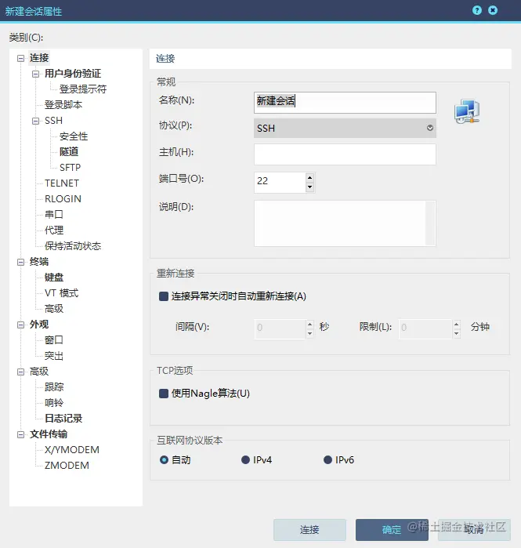Select 用户身份验证 in the tree

pos(73,74)
